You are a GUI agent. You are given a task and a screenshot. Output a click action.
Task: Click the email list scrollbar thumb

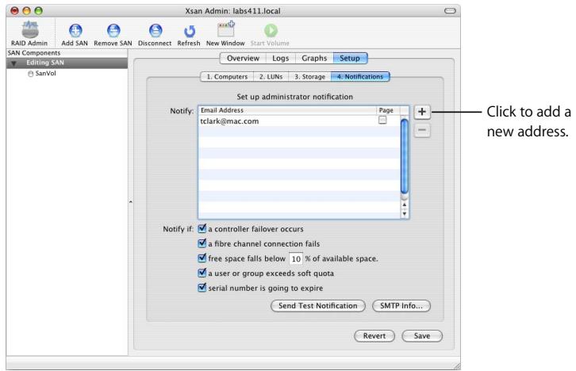click(405, 156)
